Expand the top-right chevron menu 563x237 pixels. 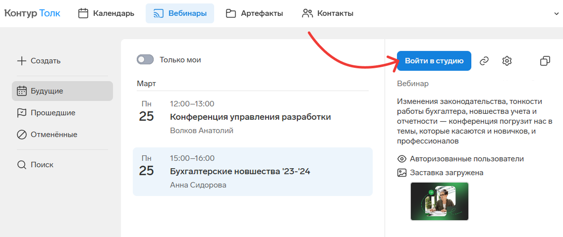(557, 14)
